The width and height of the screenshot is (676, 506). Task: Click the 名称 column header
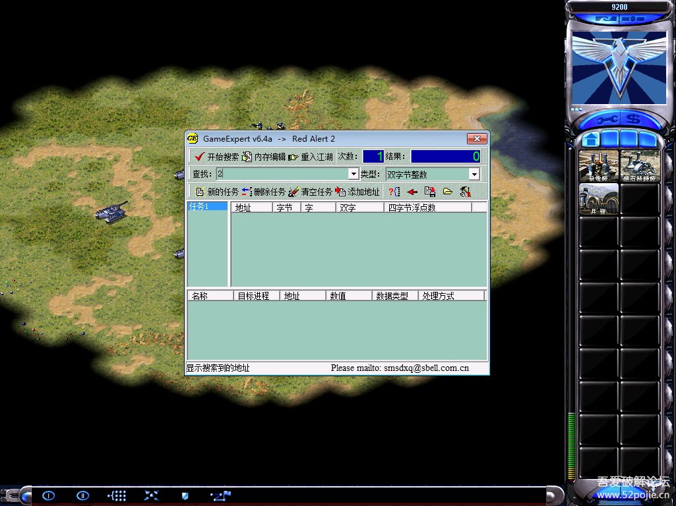pos(210,296)
